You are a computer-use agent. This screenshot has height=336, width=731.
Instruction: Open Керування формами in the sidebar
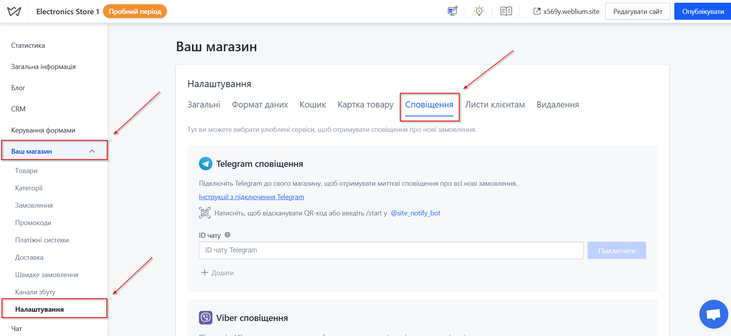[43, 130]
